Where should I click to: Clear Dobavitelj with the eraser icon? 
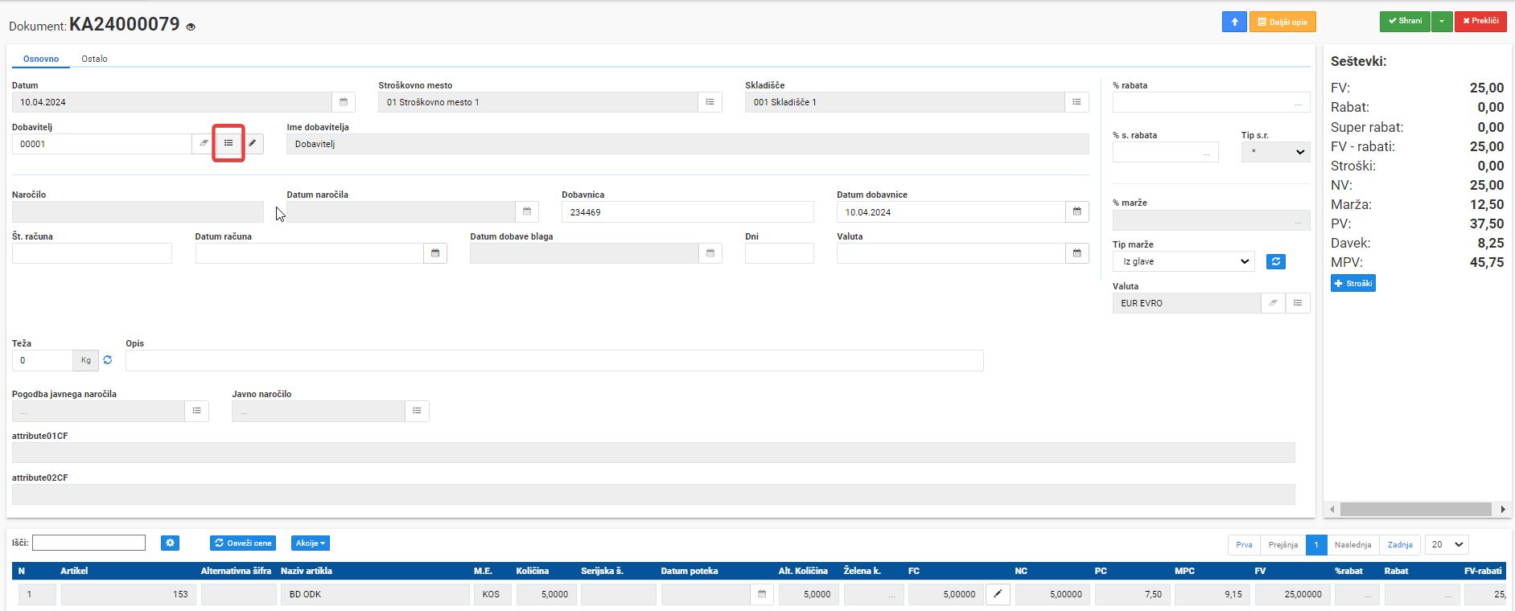pos(204,143)
